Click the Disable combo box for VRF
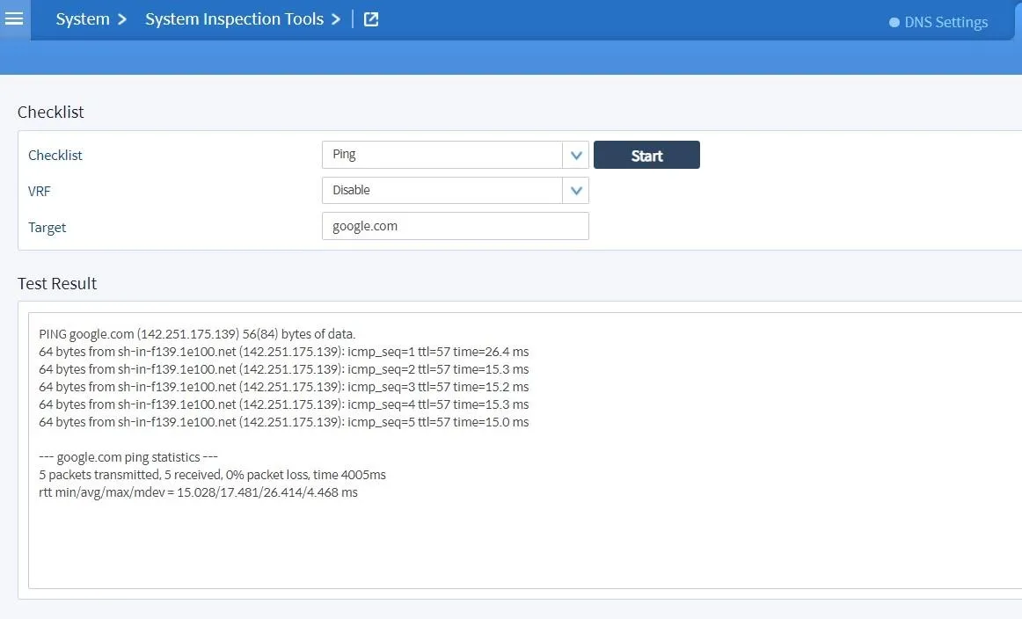The height and width of the screenshot is (619, 1022). point(444,190)
